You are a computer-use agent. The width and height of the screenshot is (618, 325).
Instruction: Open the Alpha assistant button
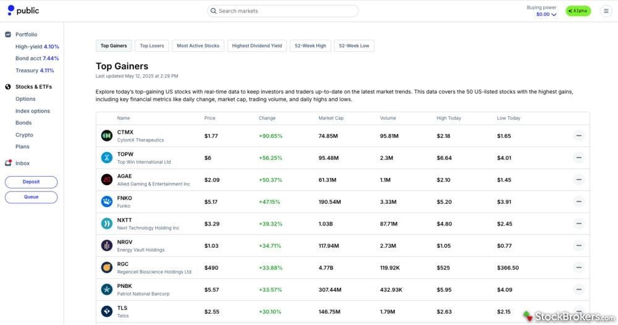(x=578, y=11)
